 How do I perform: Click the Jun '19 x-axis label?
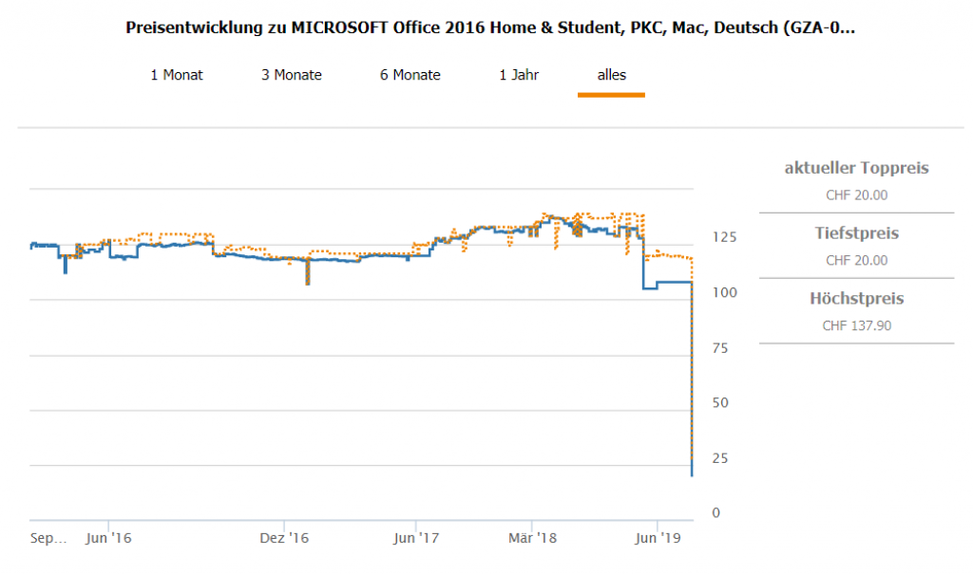[x=658, y=538]
